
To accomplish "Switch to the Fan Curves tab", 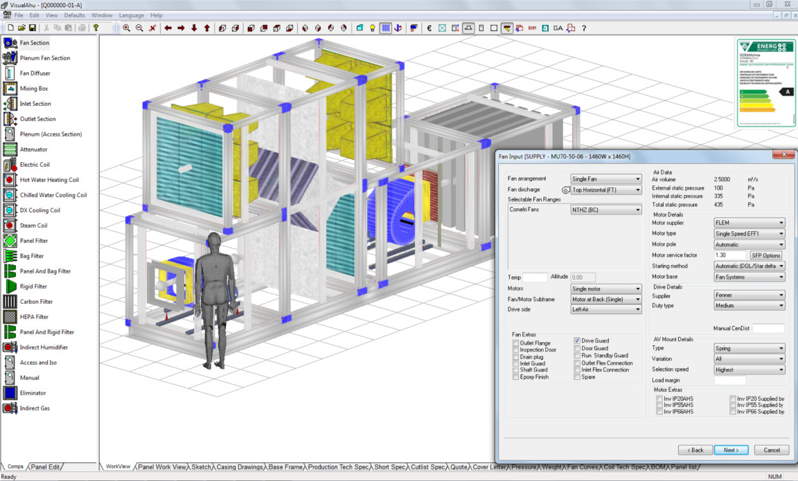I will tap(582, 467).
